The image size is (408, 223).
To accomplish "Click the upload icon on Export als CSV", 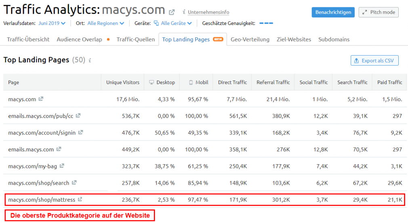I will point(356,60).
